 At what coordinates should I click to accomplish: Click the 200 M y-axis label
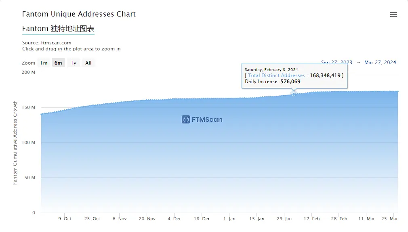pos(28,72)
